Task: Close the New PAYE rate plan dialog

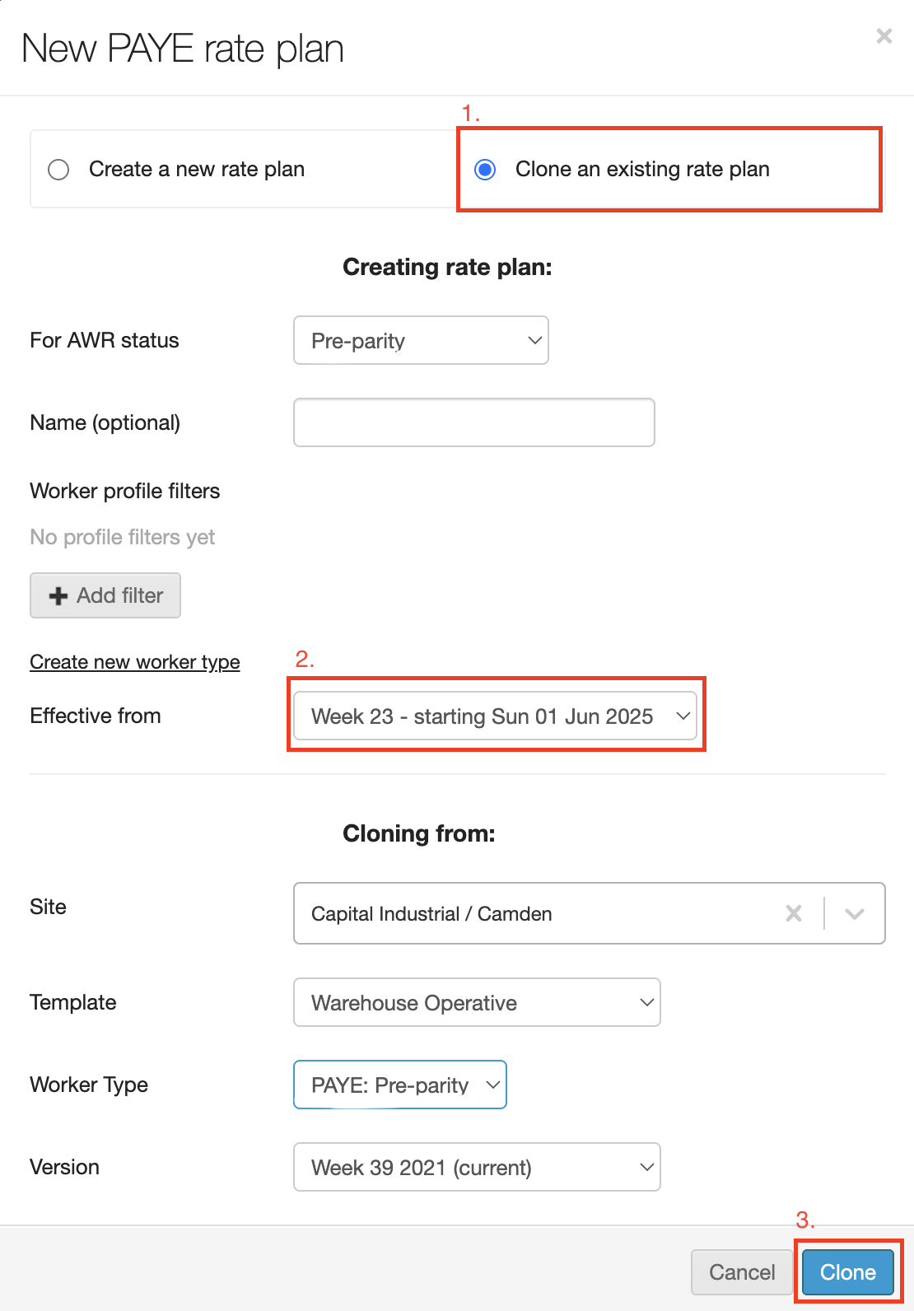Action: click(x=884, y=36)
